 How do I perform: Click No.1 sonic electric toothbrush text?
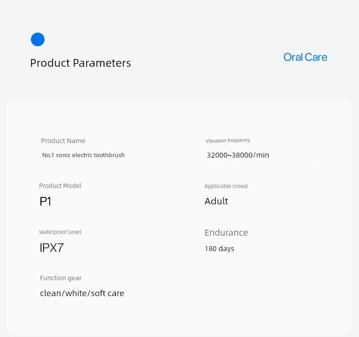[x=84, y=155]
